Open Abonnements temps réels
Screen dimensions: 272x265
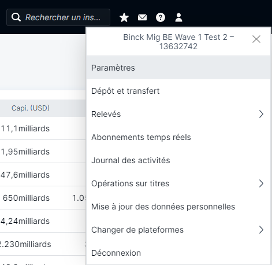pyautogui.click(x=178, y=137)
